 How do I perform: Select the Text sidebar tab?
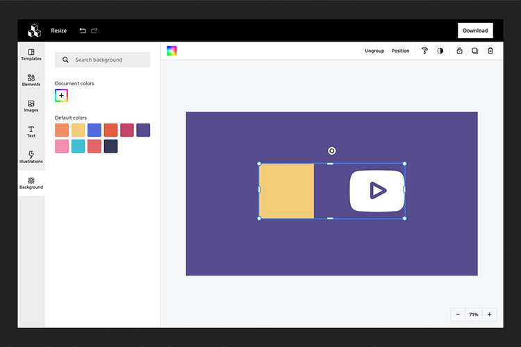click(x=31, y=131)
